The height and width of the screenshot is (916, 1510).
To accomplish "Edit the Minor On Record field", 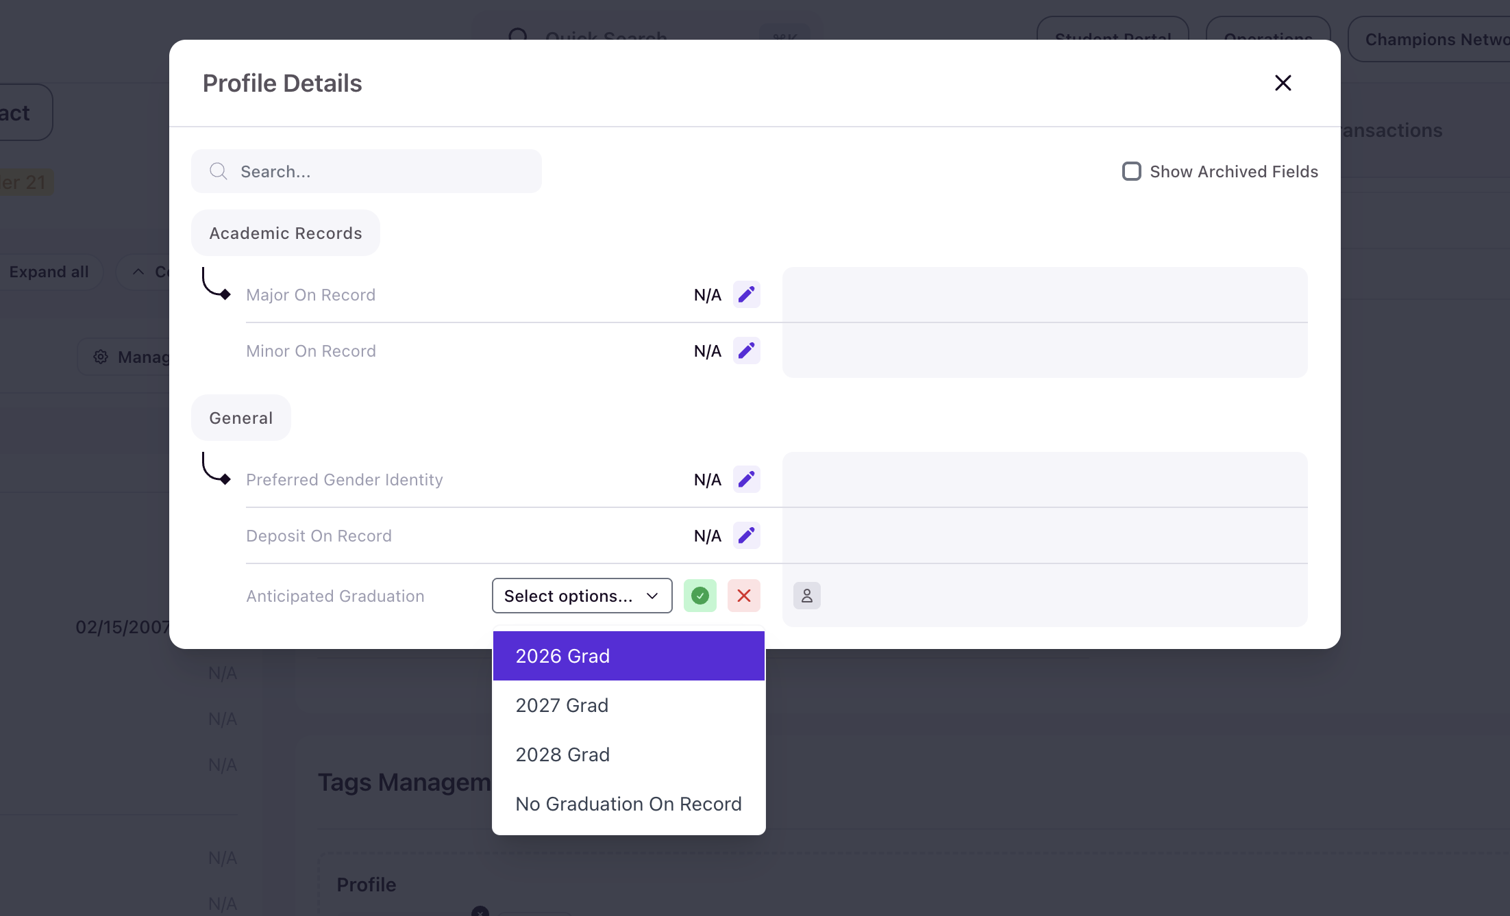I will click(746, 351).
